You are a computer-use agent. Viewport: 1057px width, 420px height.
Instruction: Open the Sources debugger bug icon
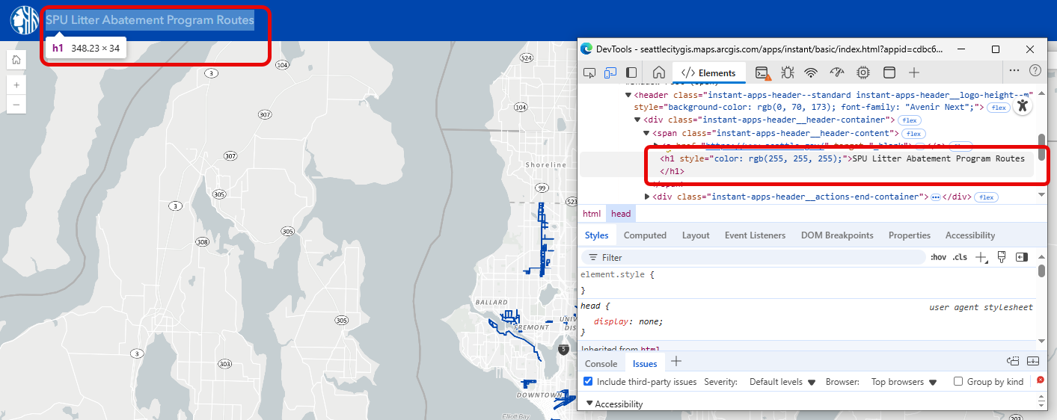point(787,72)
